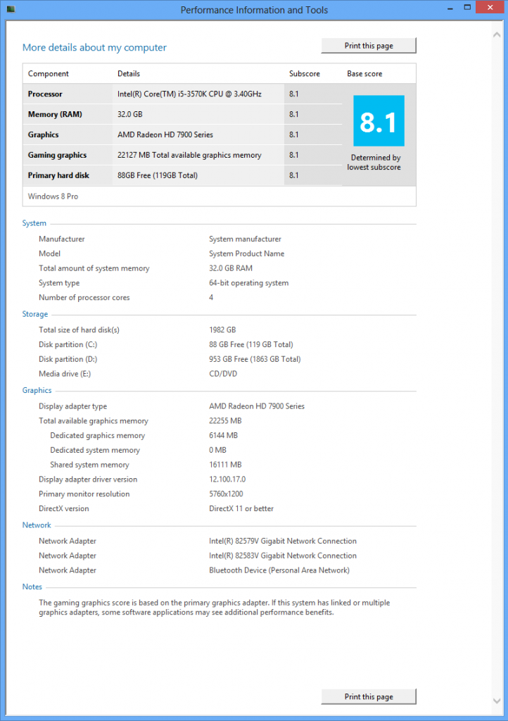
Task: Click the Processor row label
Action: pyautogui.click(x=45, y=94)
